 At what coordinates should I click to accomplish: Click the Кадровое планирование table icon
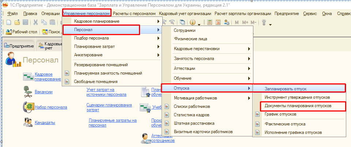[29, 76]
